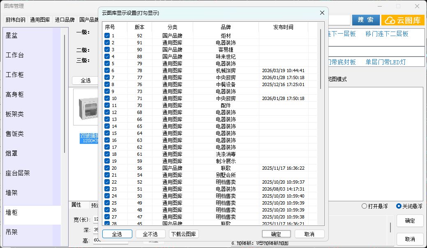Sort by the 序号 column header
The width and height of the screenshot is (427, 248).
click(x=115, y=27)
